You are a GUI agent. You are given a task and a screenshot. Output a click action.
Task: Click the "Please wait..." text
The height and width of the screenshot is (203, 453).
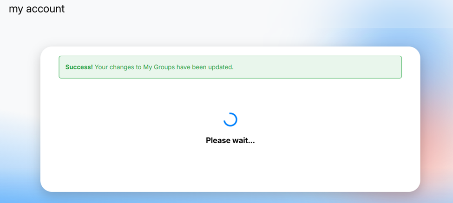coord(230,140)
